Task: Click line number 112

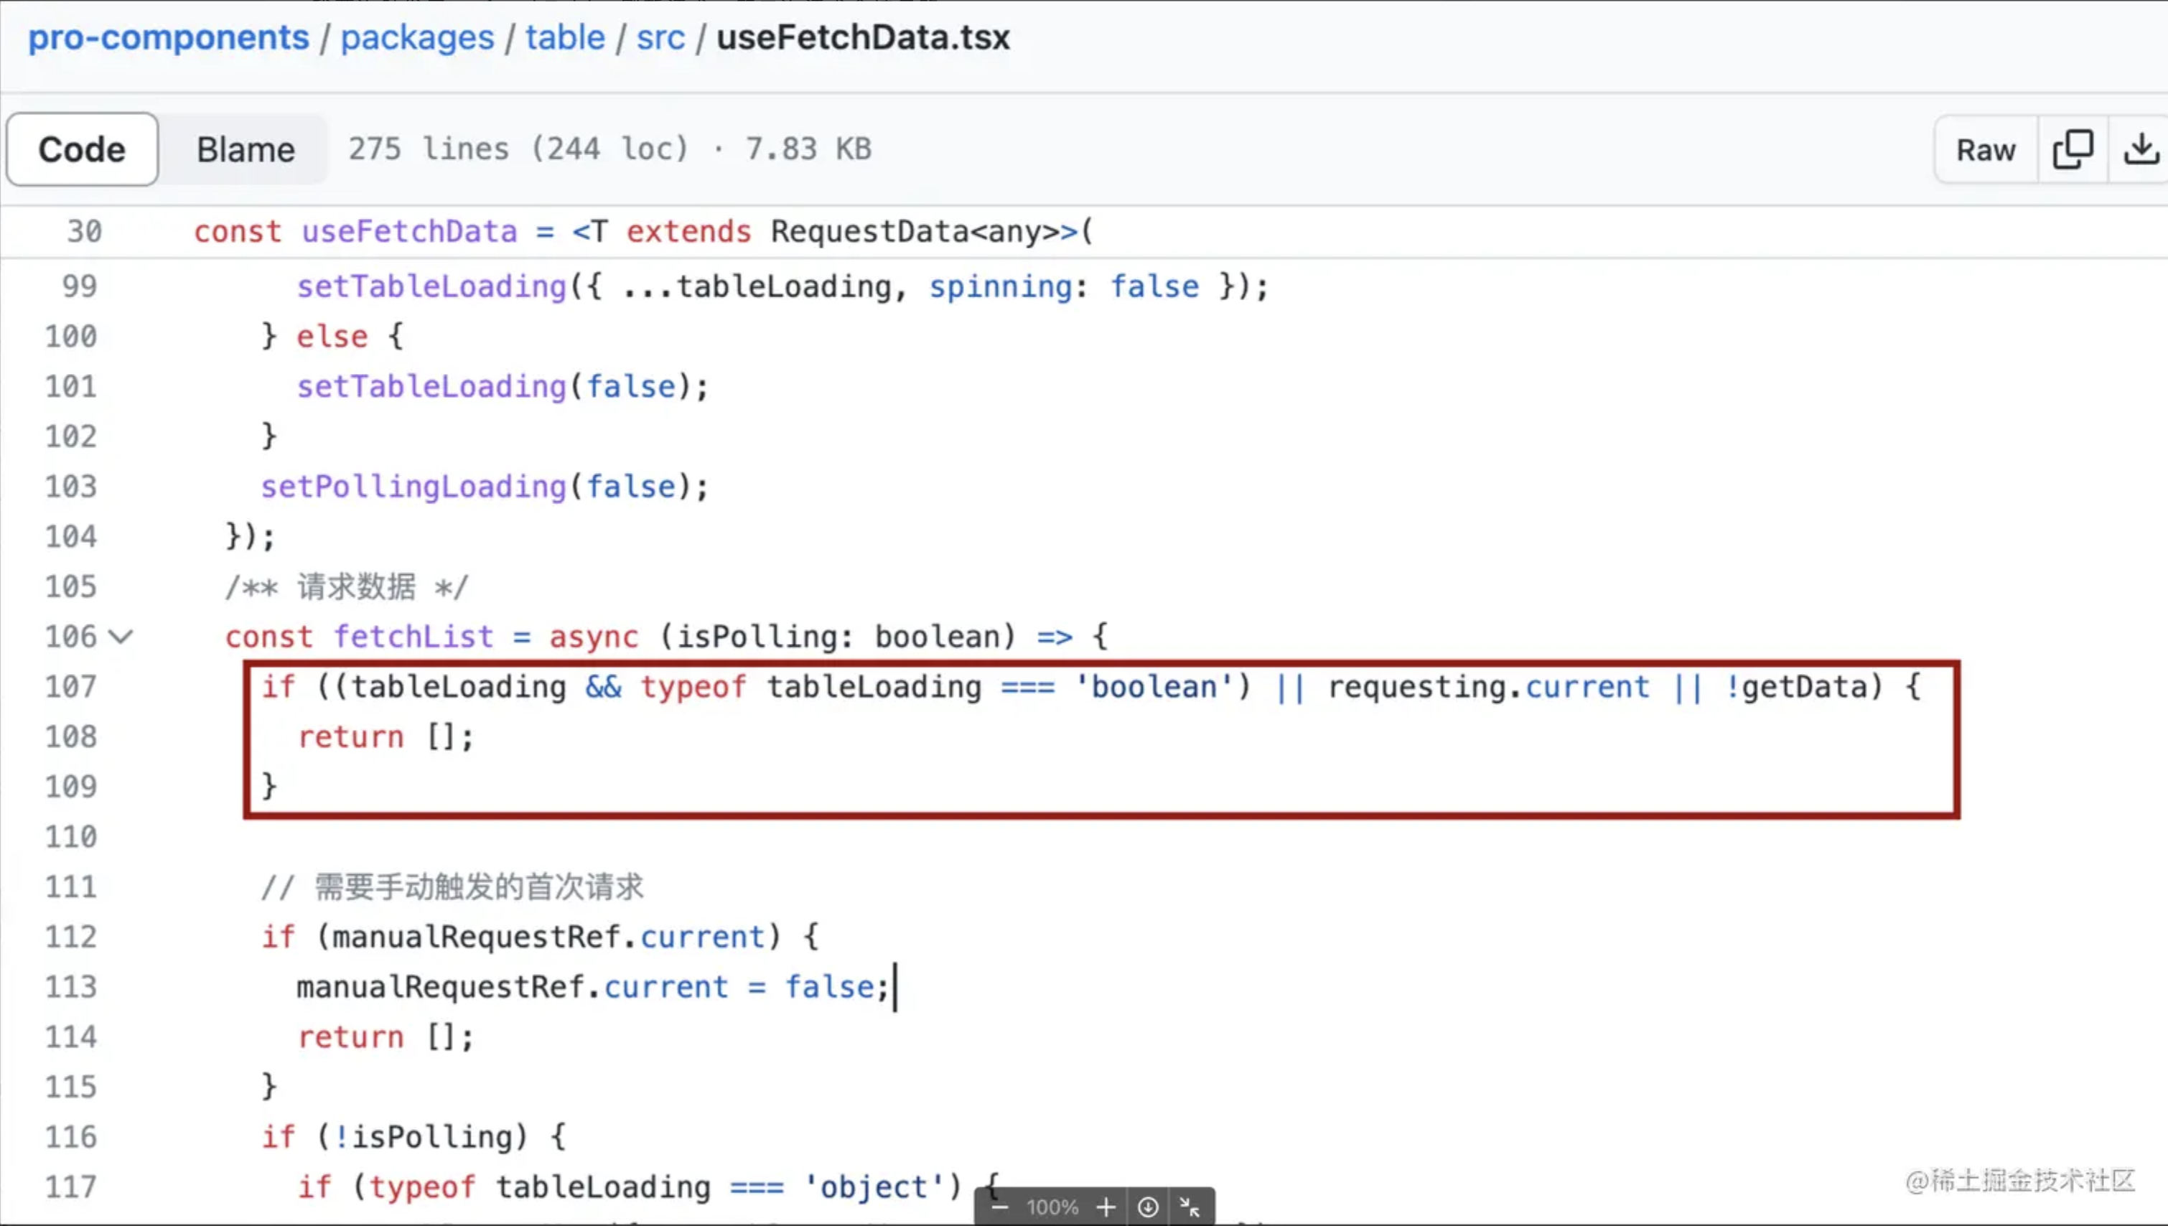Action: pos(71,936)
